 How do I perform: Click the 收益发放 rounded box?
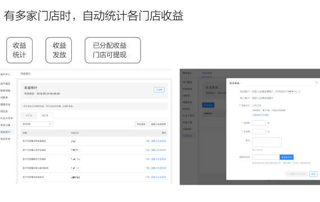[59, 50]
